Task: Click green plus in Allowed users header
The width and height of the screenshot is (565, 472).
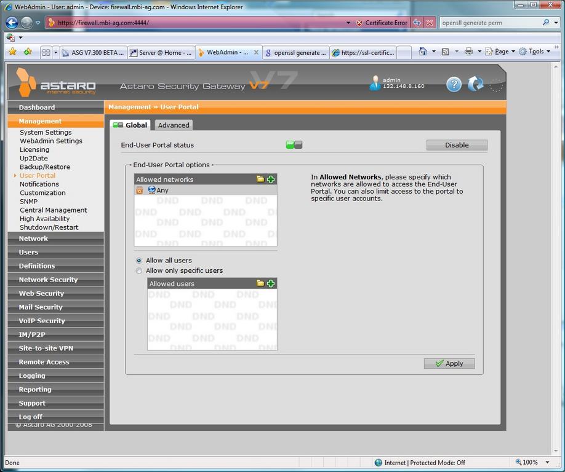Action: tap(271, 283)
